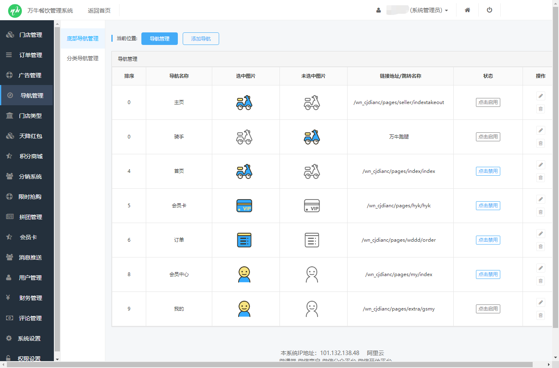Enable the 主页 navigation via 点击启用
Image resolution: width=559 pixels, height=368 pixels.
(488, 102)
